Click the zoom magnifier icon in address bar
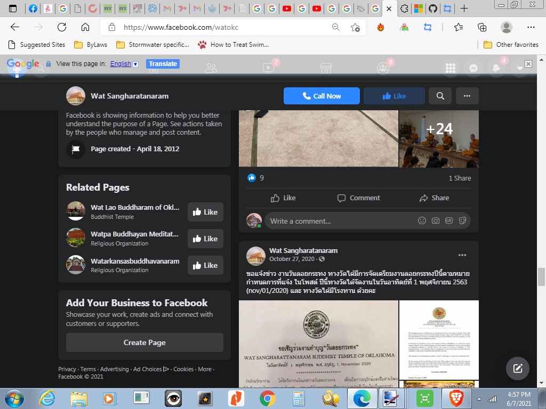This screenshot has height=409, width=546. [x=336, y=27]
